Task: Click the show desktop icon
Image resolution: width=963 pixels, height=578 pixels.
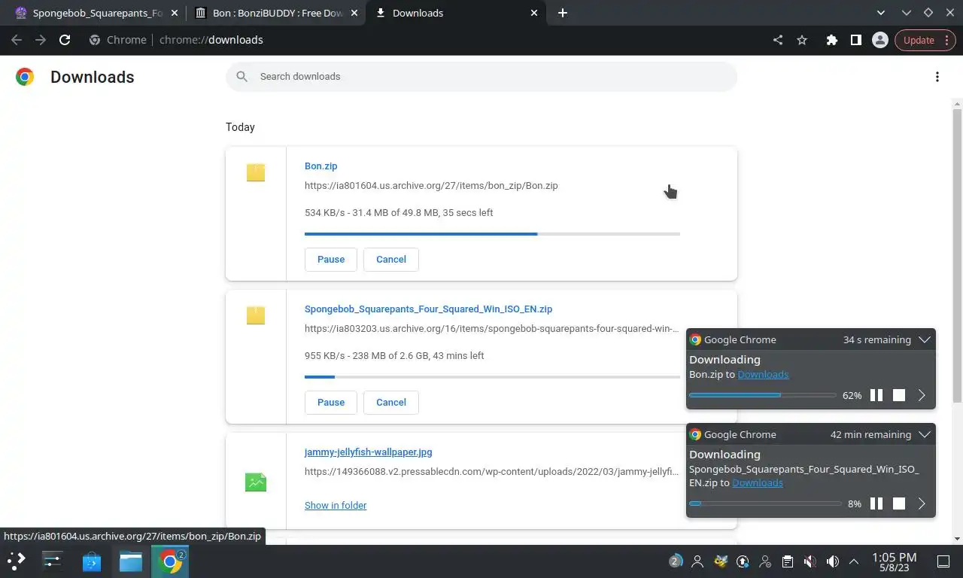Action: pyautogui.click(x=943, y=561)
